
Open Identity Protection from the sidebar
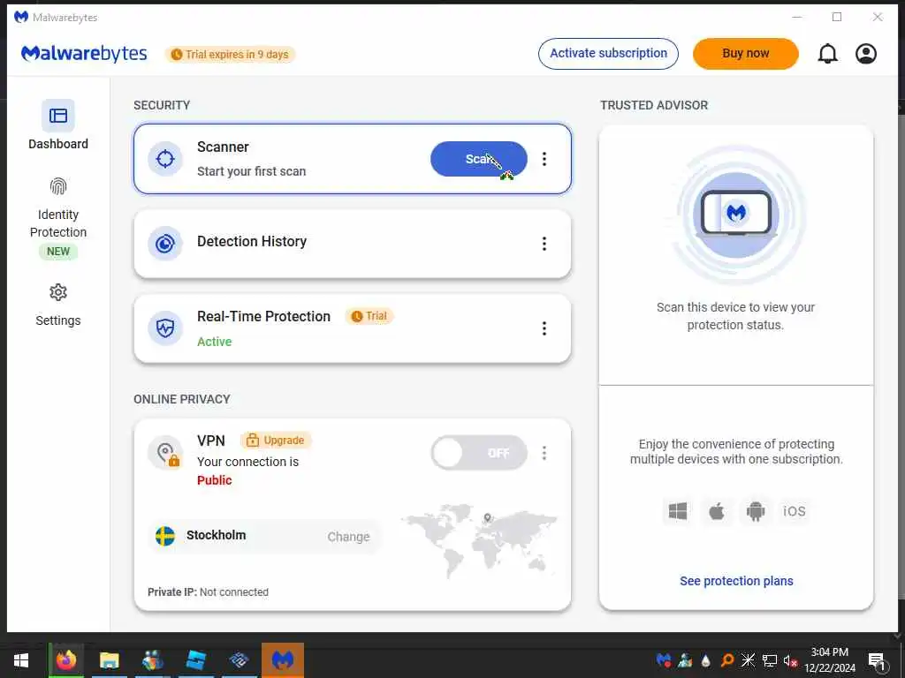(57, 218)
